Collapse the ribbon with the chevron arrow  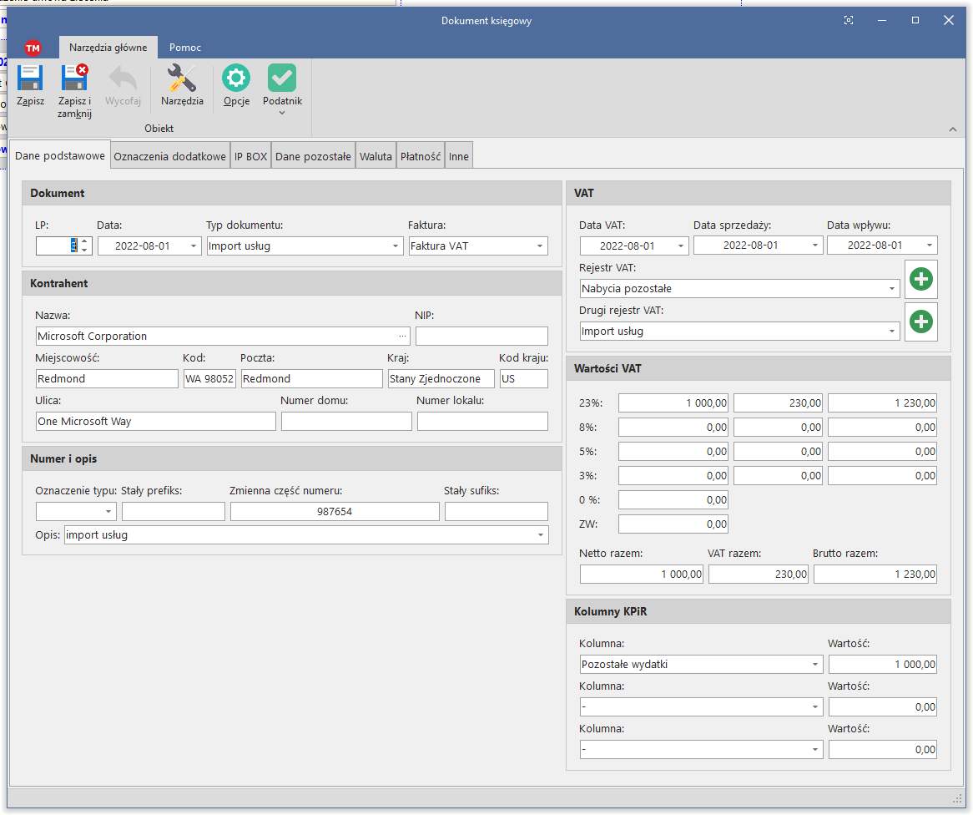pos(953,129)
